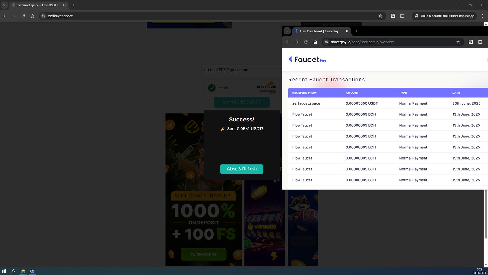The width and height of the screenshot is (488, 275).
Task: Go forward in the FaucetPay window
Action: tap(297, 42)
